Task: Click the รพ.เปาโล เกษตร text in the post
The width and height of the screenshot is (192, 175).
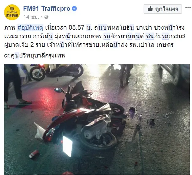Action: pyautogui.click(x=151, y=45)
